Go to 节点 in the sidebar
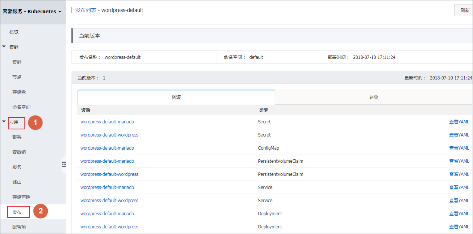 [17, 77]
